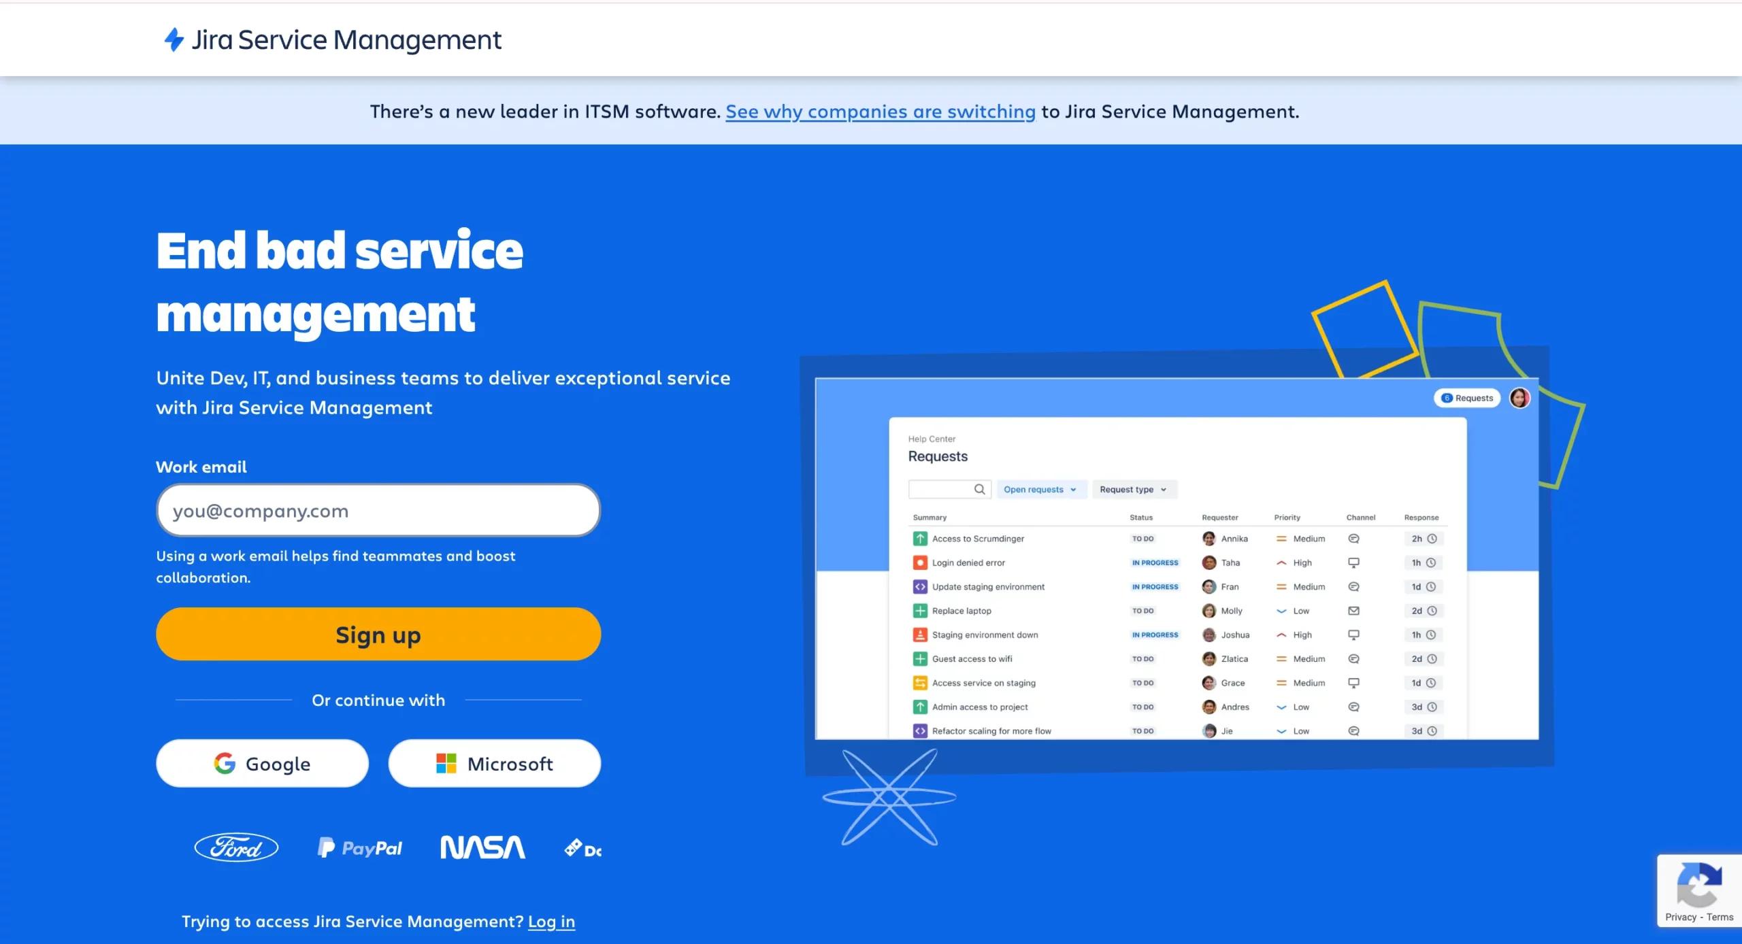Click the red icon beside Login denied error
The height and width of the screenshot is (944, 1742).
pyautogui.click(x=920, y=562)
